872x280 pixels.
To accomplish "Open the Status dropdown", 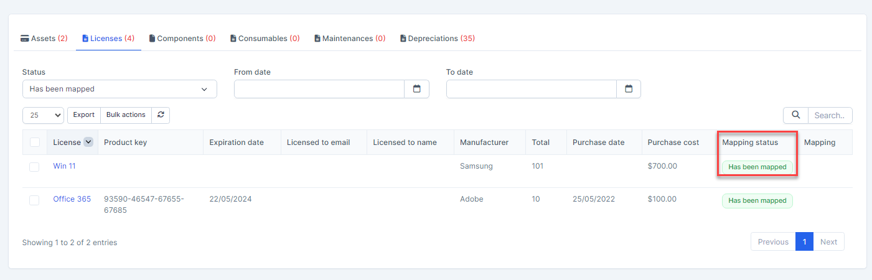I will click(x=120, y=89).
